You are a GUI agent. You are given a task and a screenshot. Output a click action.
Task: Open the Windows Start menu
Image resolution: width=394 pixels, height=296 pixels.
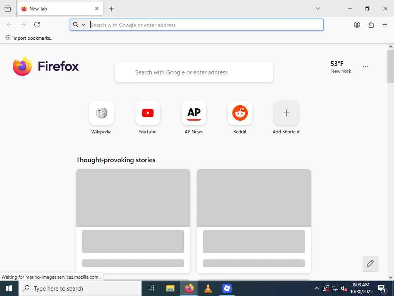9,288
